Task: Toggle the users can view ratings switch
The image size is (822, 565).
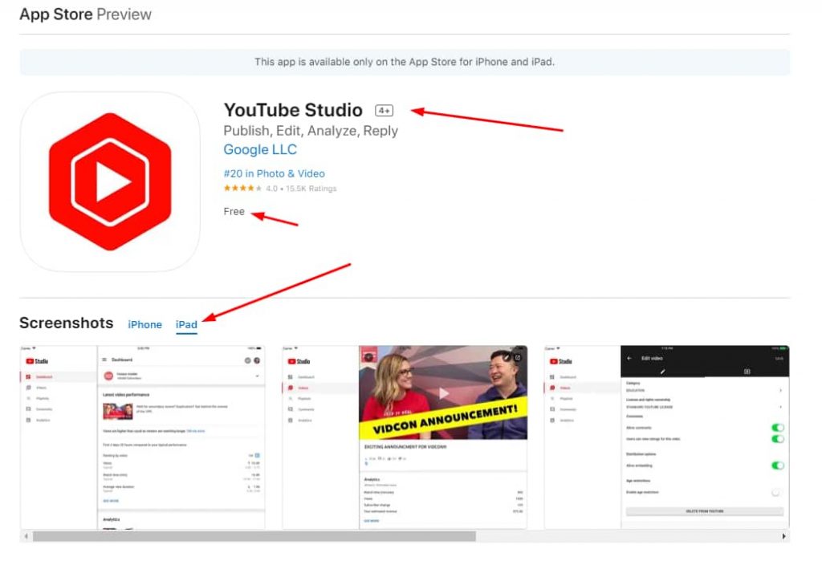Action: [778, 439]
